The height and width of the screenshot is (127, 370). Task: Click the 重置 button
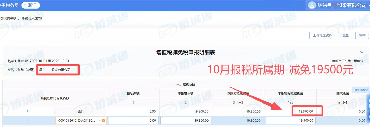click(345, 35)
